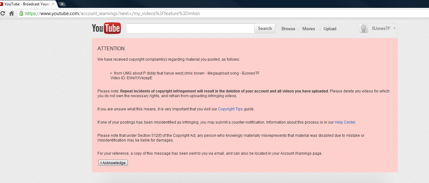
Task: Expand the account dropdown arrow beside BJonesTF
Action: pos(394,28)
